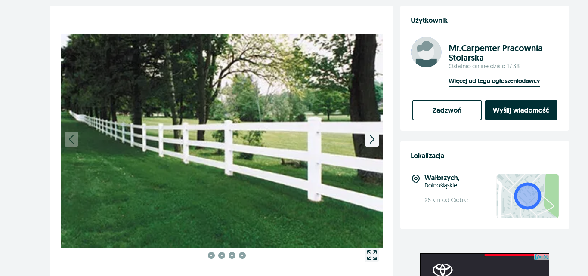
Task: Click the seller's avatar icon
Action: pyautogui.click(x=426, y=52)
